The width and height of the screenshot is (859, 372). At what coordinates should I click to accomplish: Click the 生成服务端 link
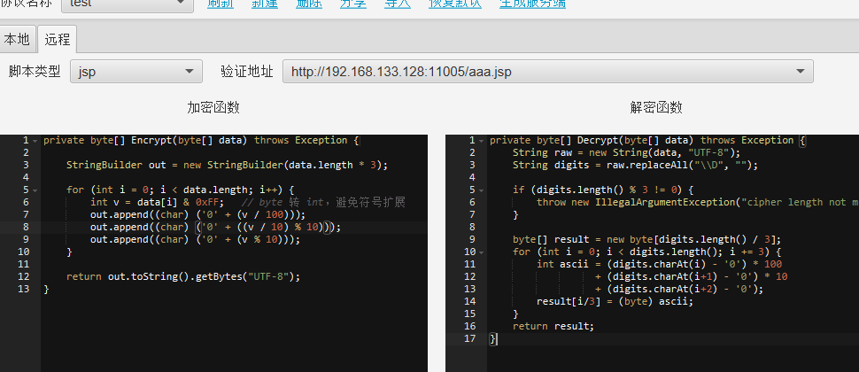pyautogui.click(x=532, y=4)
